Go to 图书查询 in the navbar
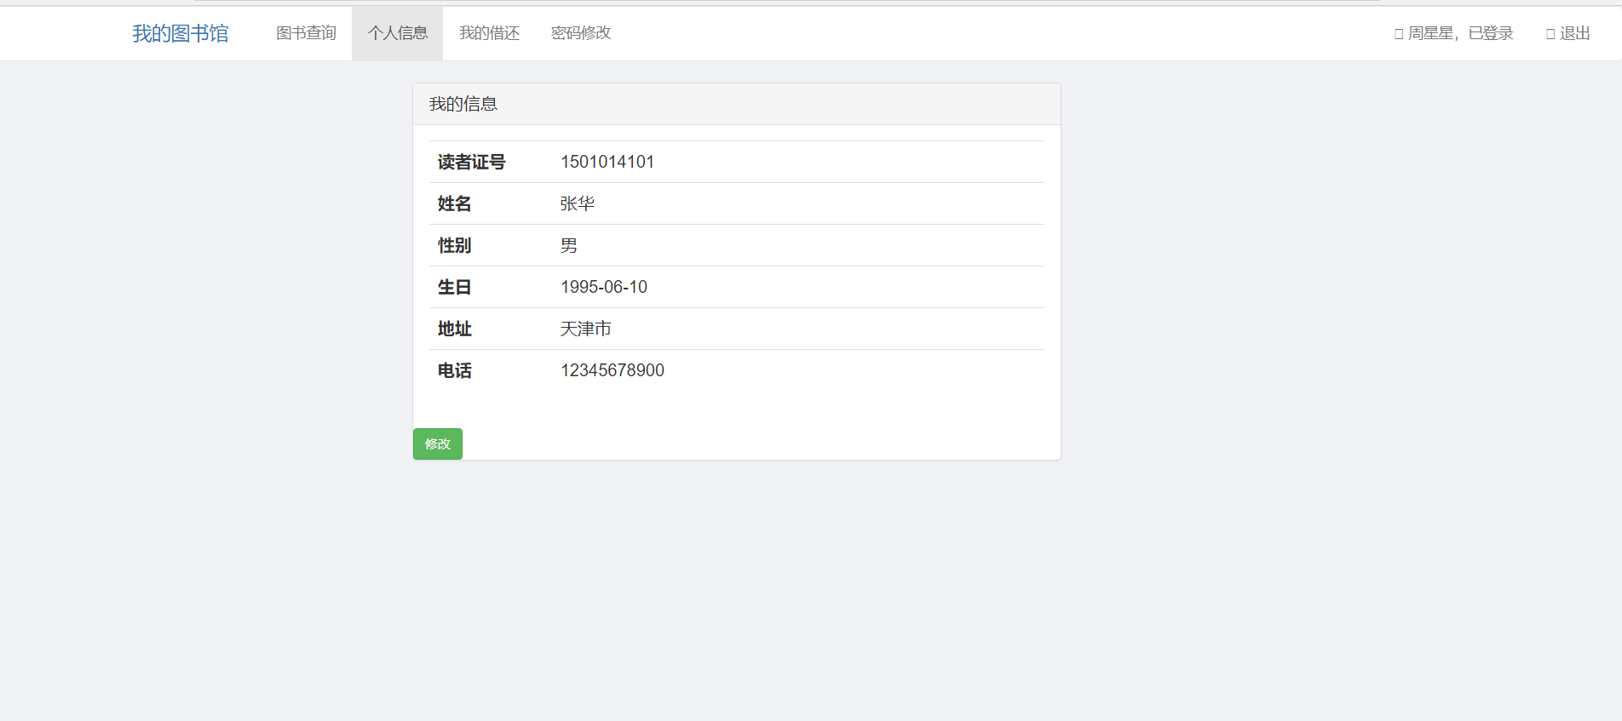 coord(306,33)
